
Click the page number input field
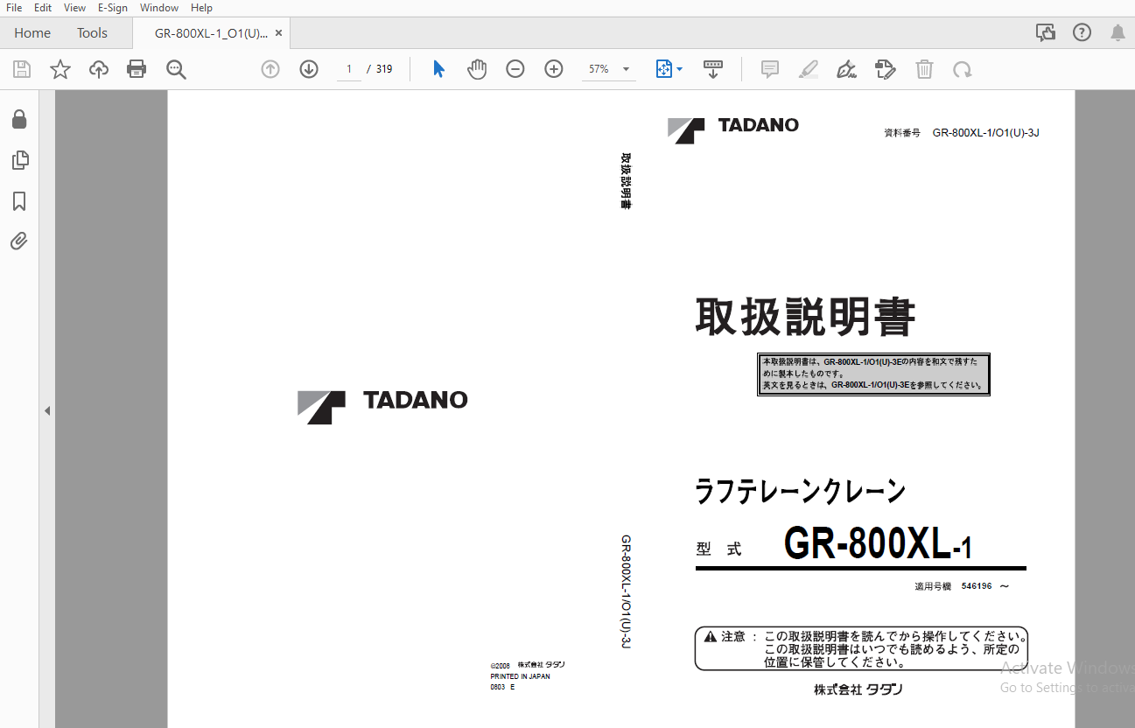point(349,69)
